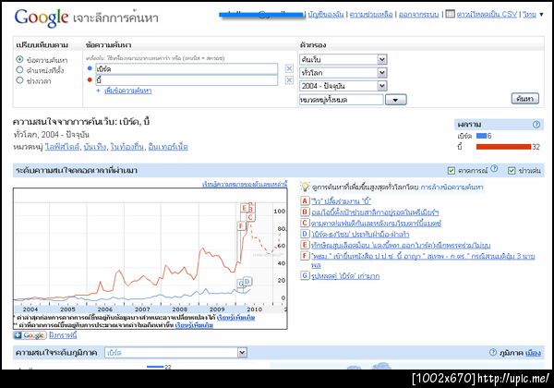Click news marker F icon in list
The width and height of the screenshot is (554, 388).
click(305, 256)
